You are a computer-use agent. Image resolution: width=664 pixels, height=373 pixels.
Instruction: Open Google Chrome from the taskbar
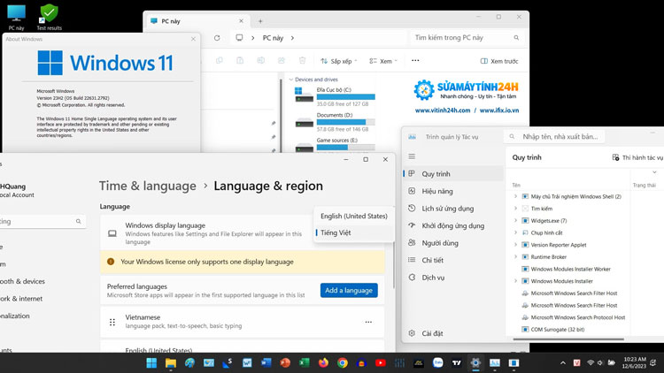click(343, 363)
